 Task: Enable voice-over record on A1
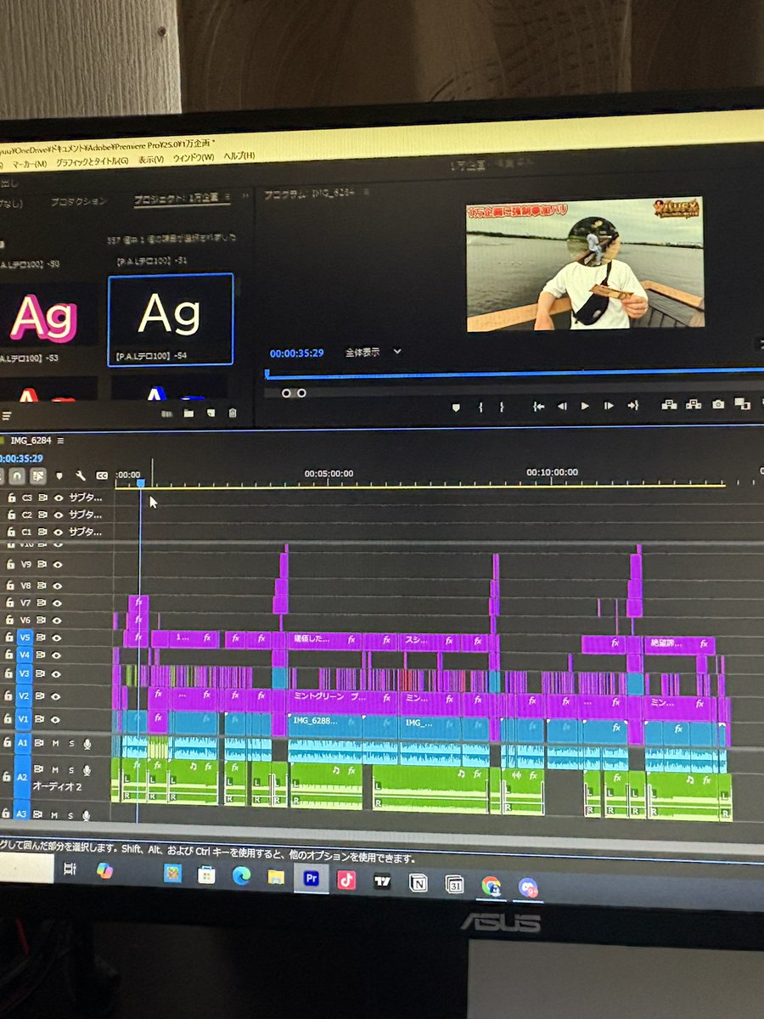pos(87,744)
